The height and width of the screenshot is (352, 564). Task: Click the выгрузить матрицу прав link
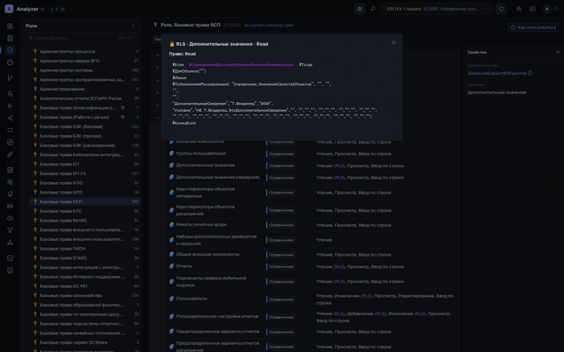269,25
